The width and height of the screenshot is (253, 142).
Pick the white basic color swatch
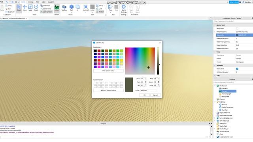(121, 67)
